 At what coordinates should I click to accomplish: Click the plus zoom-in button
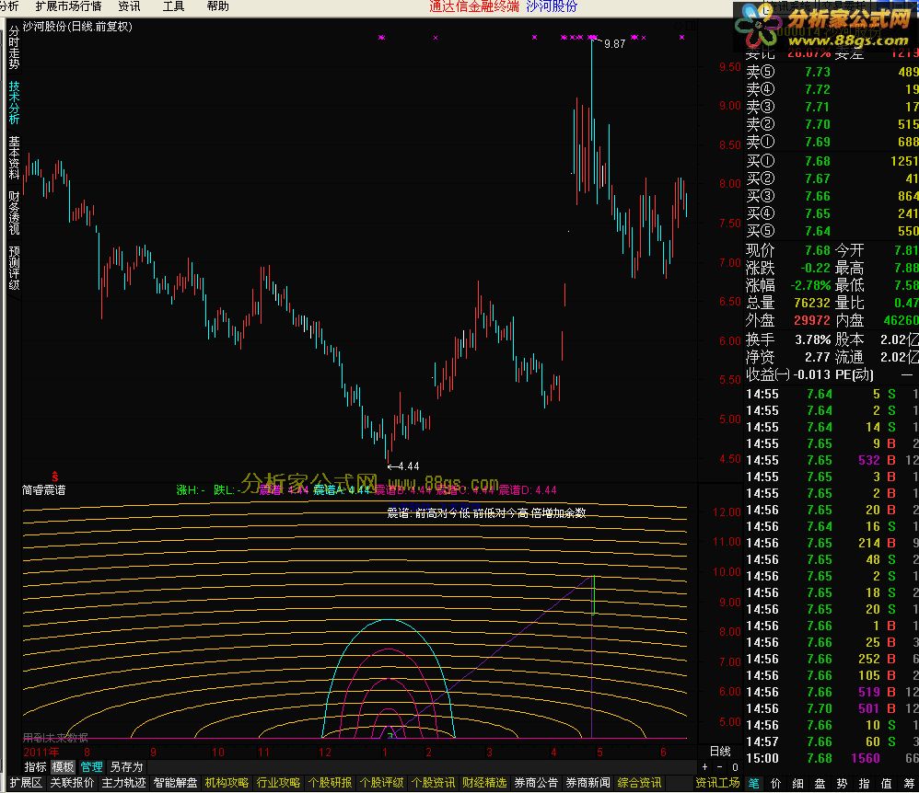tap(705, 766)
